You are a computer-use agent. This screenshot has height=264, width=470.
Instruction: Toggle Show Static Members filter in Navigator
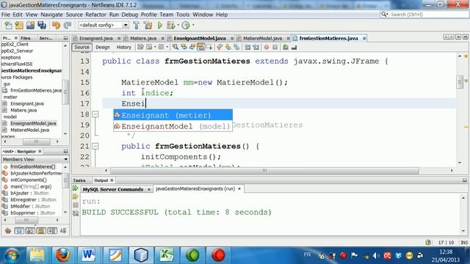click(x=30, y=230)
